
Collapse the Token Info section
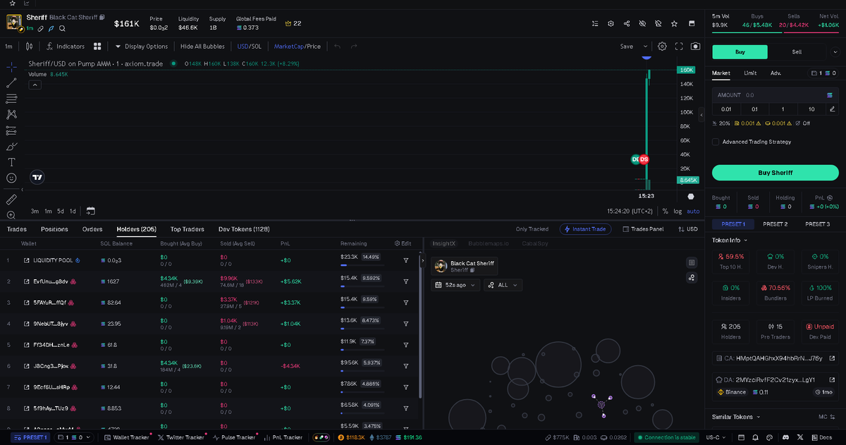(x=730, y=240)
